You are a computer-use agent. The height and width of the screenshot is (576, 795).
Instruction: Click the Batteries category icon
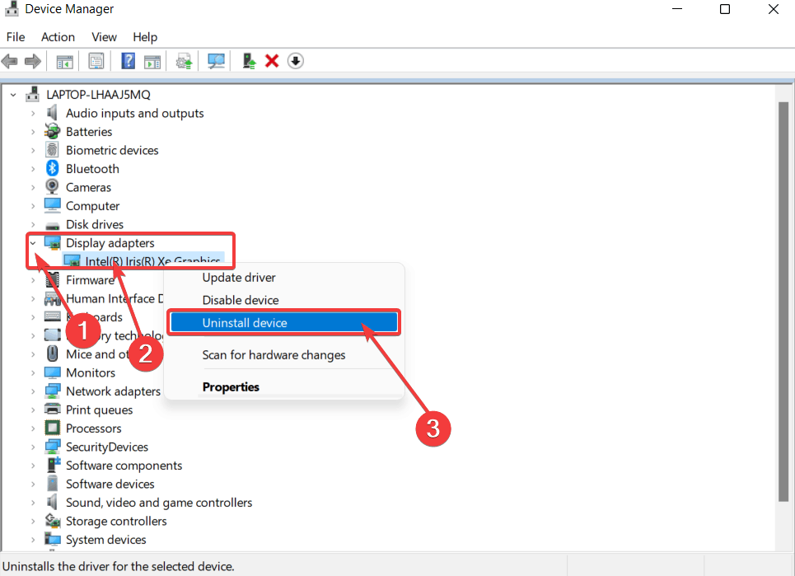coord(52,131)
